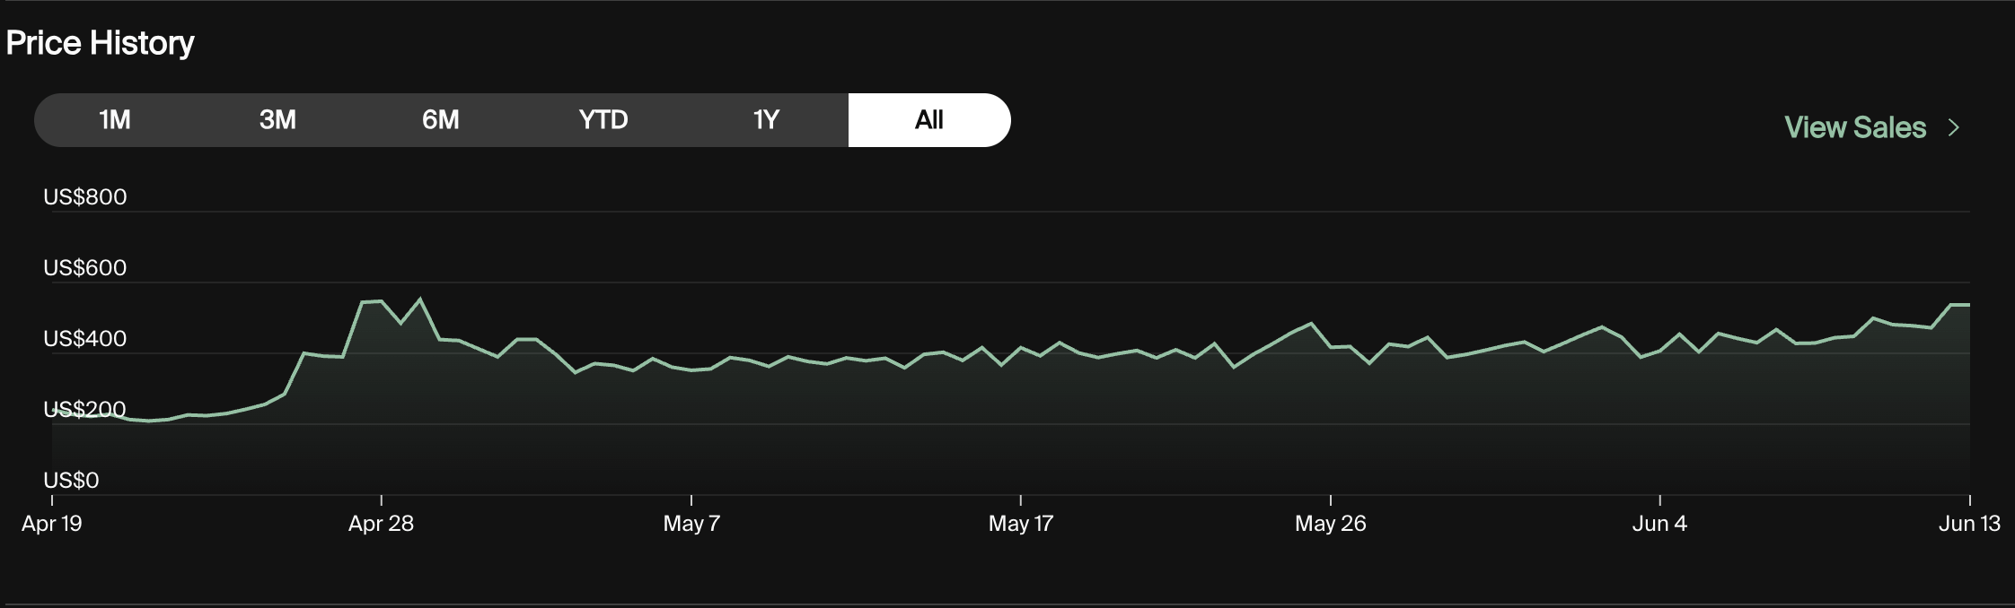
Task: Click the Jun 13 date label
Action: coord(1969,524)
